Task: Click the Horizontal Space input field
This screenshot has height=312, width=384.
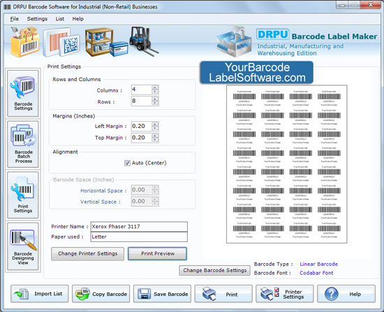Action: [x=142, y=190]
